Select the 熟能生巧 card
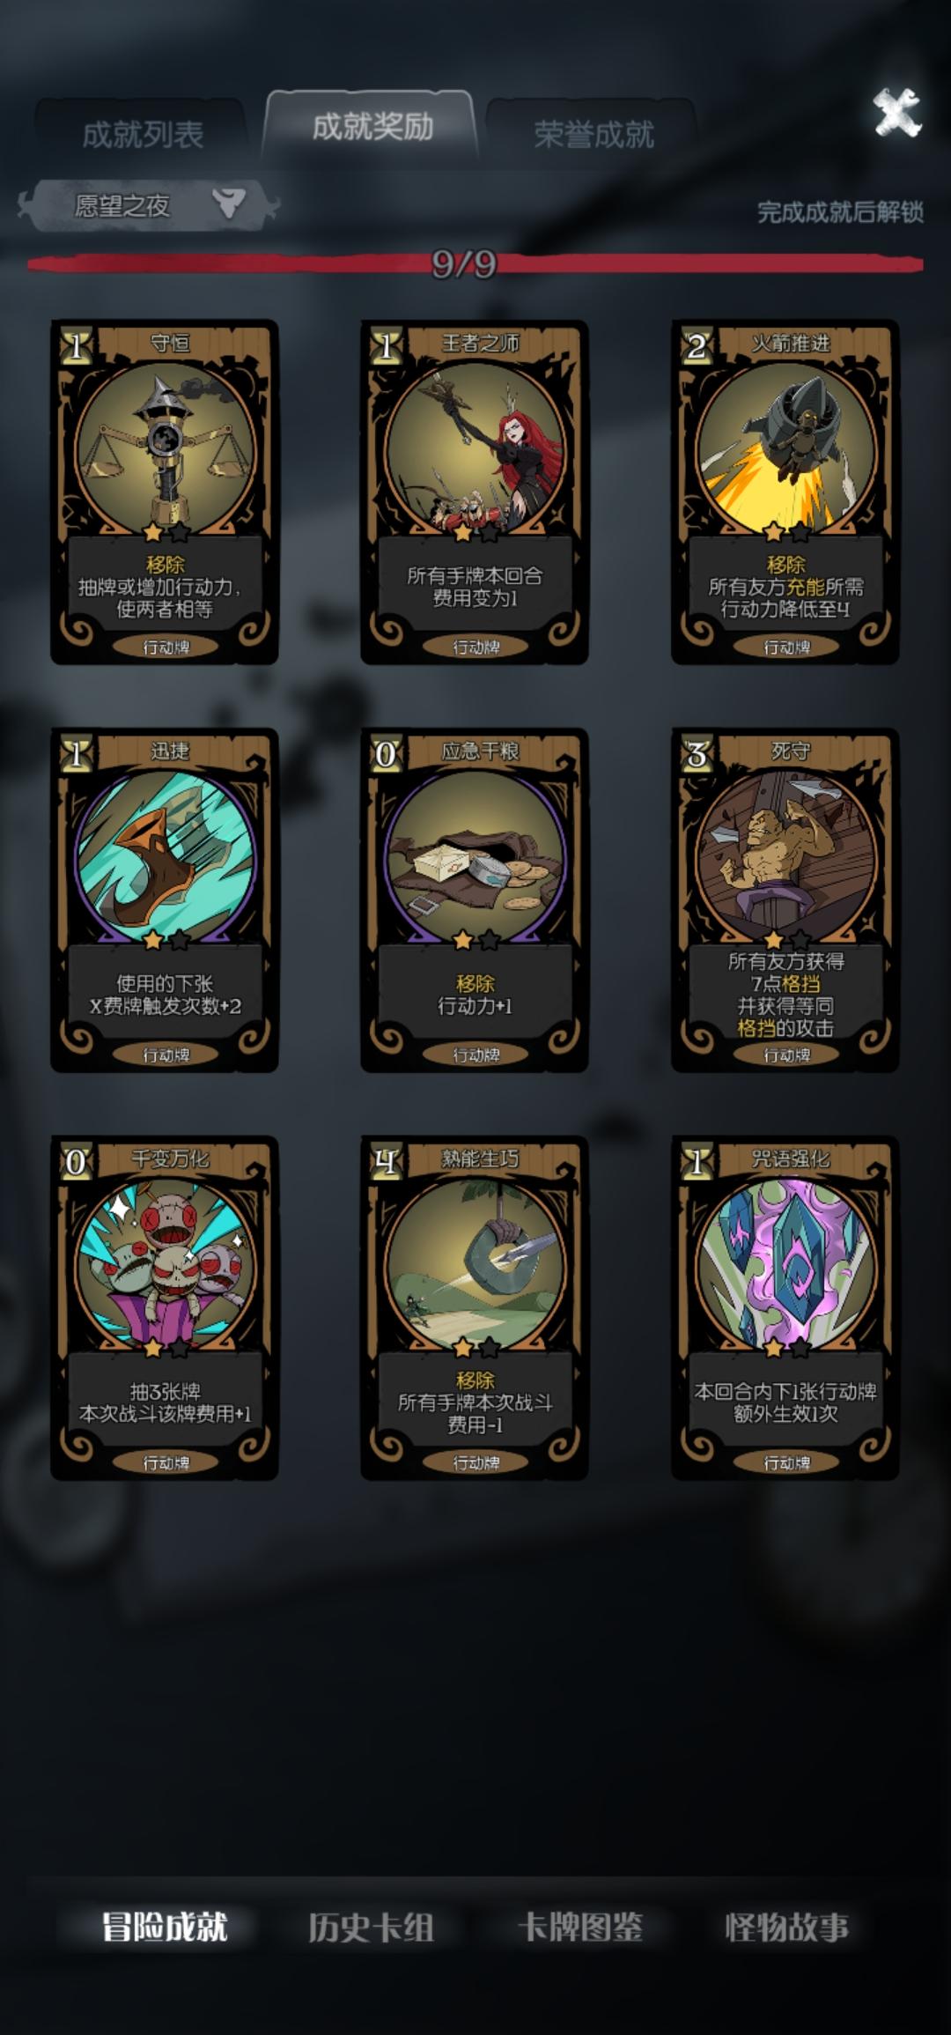 tap(475, 1307)
